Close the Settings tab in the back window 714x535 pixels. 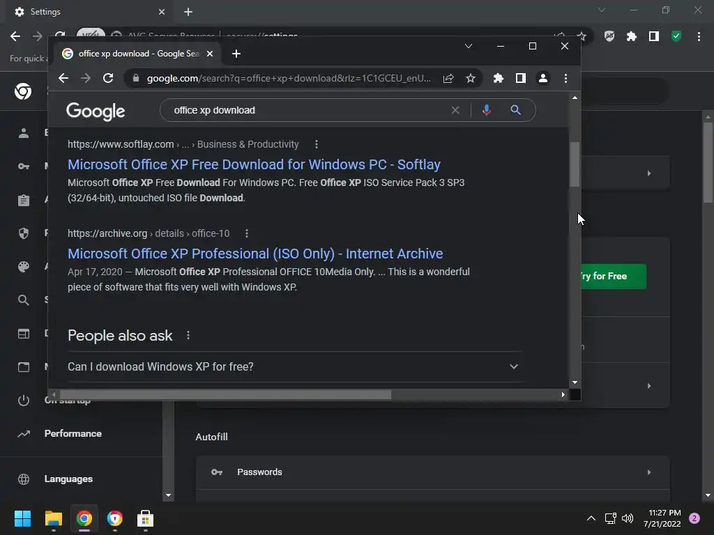tap(162, 12)
